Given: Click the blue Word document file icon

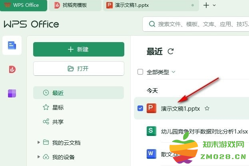Looking at the screenshot, I should 151,153.
